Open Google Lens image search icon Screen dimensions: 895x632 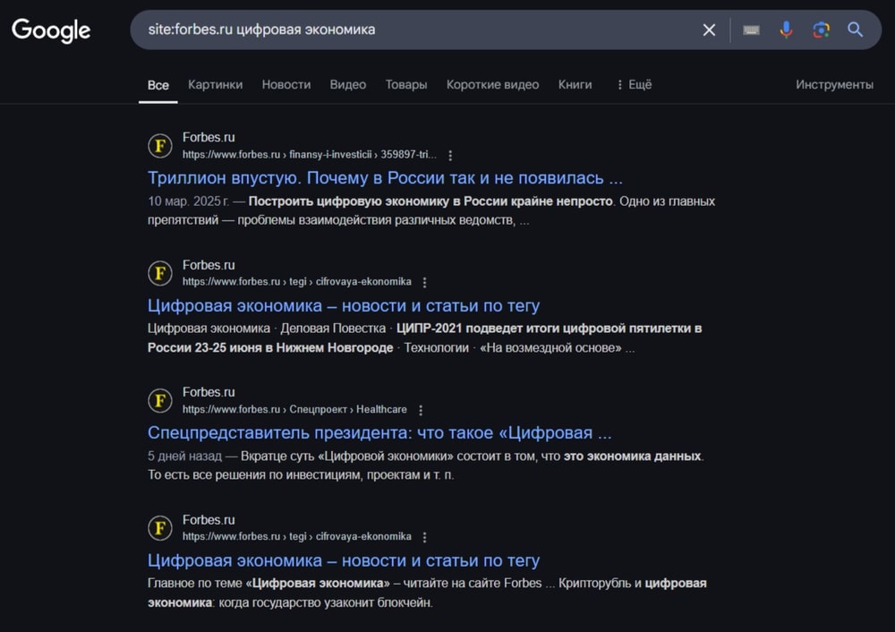click(x=821, y=30)
